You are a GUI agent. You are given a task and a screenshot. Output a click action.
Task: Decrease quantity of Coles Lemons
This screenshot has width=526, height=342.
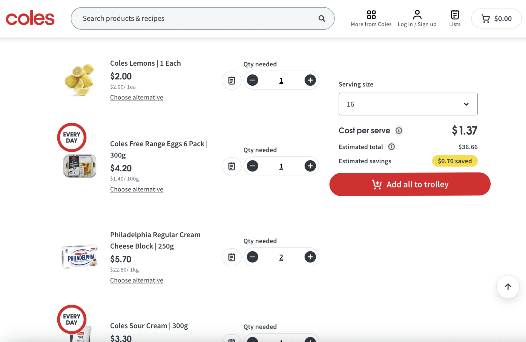click(x=252, y=80)
